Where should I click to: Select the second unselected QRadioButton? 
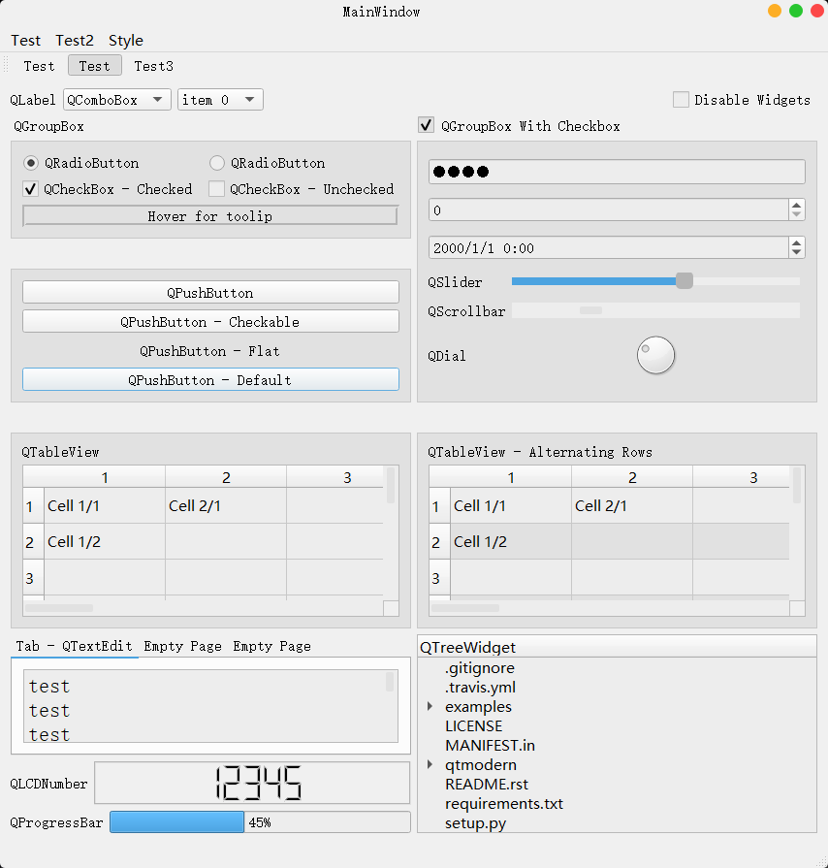coord(217,163)
